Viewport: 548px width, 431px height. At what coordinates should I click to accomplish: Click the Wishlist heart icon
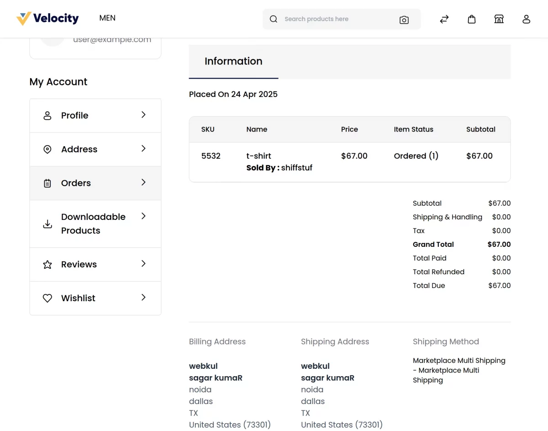tap(47, 298)
